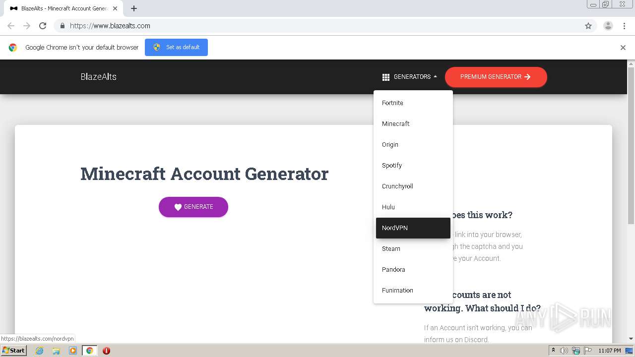The width and height of the screenshot is (635, 357).
Task: Open the highlighted NordVPN entry
Action: (413, 228)
